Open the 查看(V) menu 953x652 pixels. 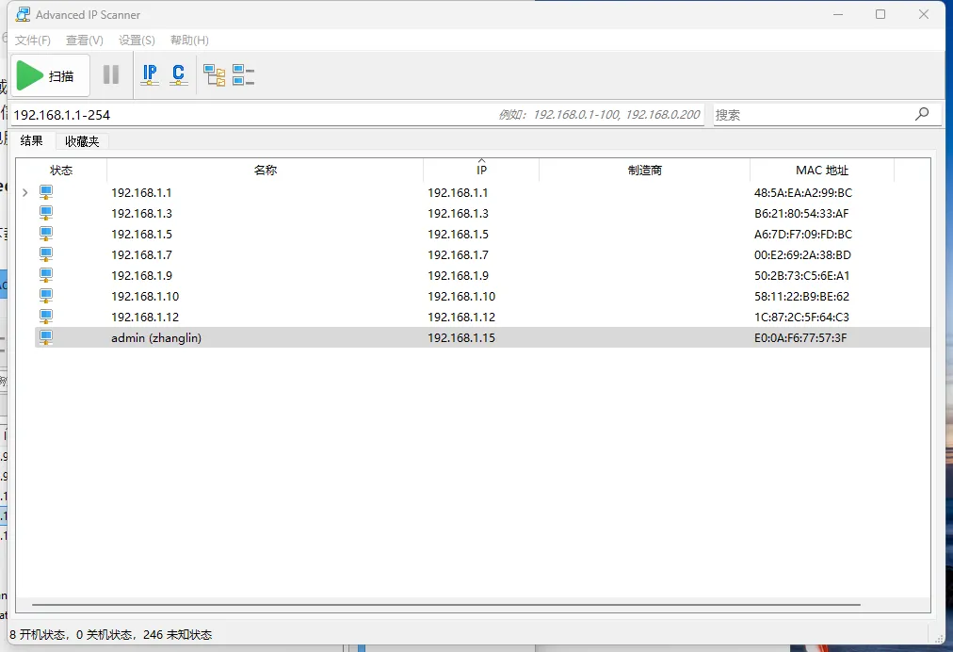point(85,41)
